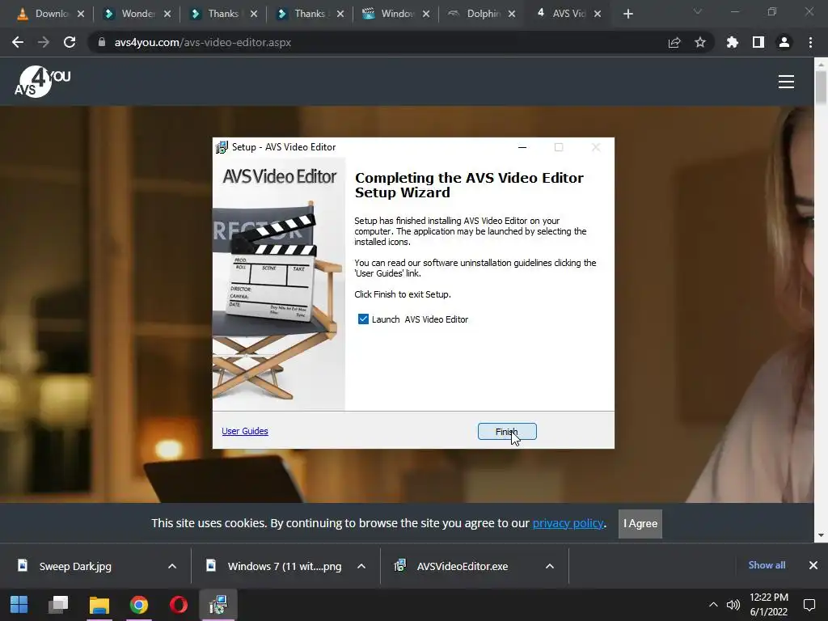Minimize the Setup - AVS Video Editor dialog
This screenshot has height=621, width=828.
(x=522, y=147)
